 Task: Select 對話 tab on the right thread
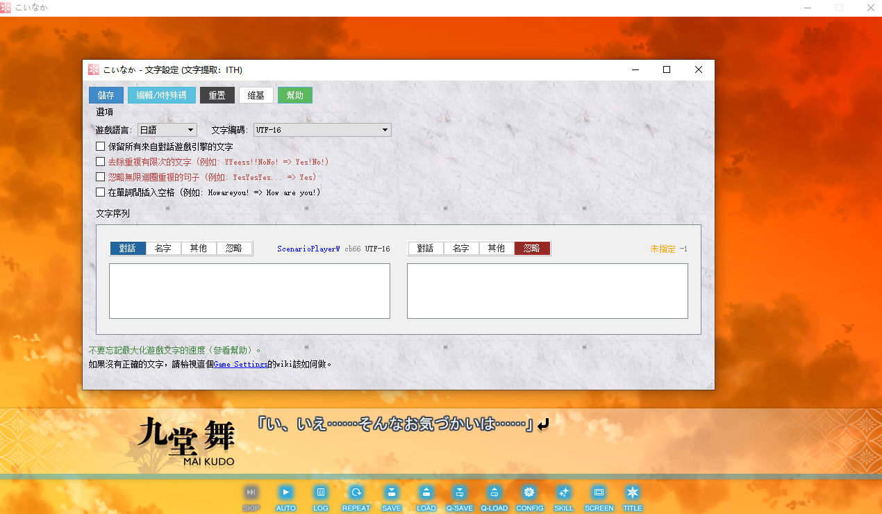point(426,248)
